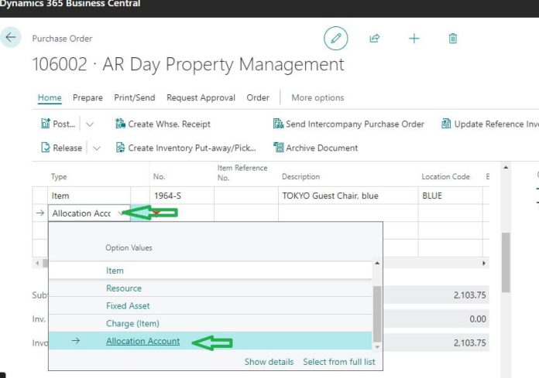The image size is (539, 378).
Task: Switch to the Prepare tab
Action: click(x=88, y=97)
